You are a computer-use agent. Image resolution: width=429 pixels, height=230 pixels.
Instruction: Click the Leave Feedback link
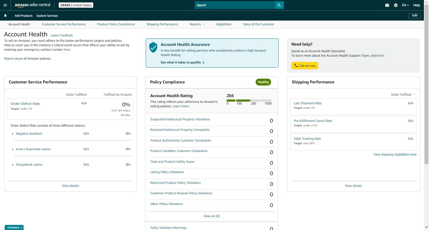coord(62,35)
